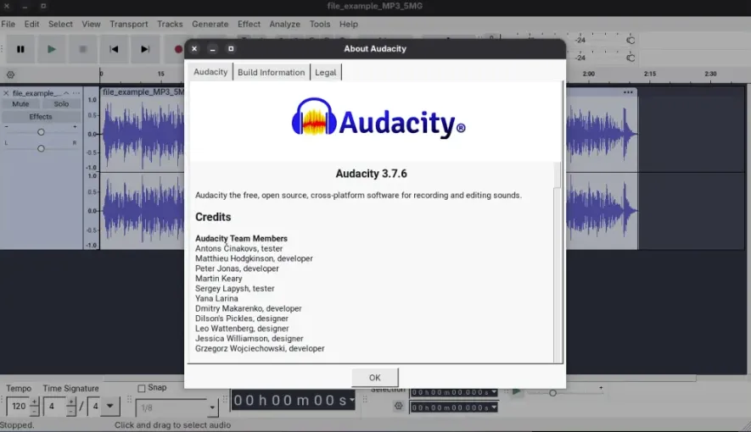This screenshot has width=751, height=432.
Task: Adjust the track pan slider
Action: coord(41,148)
